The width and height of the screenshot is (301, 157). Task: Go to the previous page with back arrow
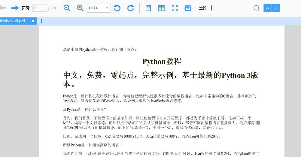coord(3,8)
